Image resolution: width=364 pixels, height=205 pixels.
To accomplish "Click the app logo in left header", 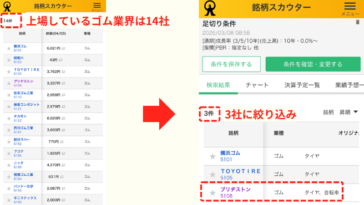I will pyautogui.click(x=7, y=6).
